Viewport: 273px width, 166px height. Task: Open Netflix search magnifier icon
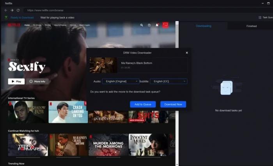point(142,25)
